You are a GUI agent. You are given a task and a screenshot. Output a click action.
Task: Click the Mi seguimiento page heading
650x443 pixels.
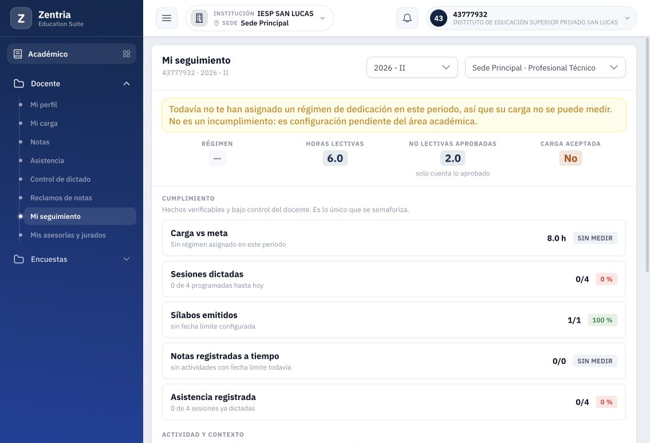[196, 60]
